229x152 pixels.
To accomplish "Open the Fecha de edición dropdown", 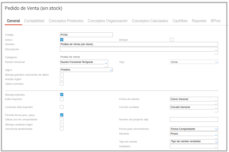I will tap(194, 100).
